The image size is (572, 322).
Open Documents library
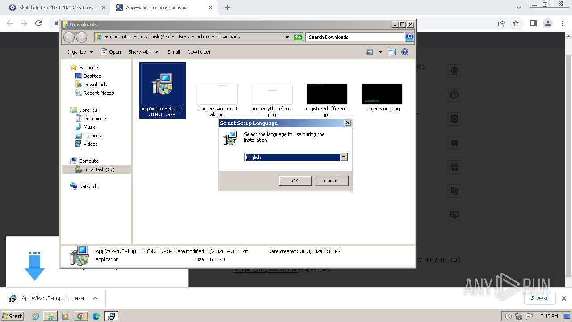[95, 119]
